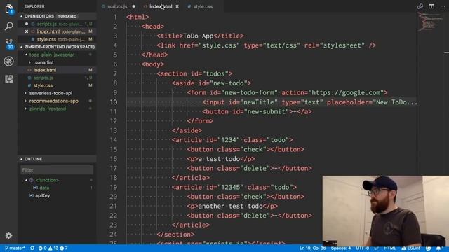Expand the recommendations-app folder
449x252 pixels.
point(53,101)
